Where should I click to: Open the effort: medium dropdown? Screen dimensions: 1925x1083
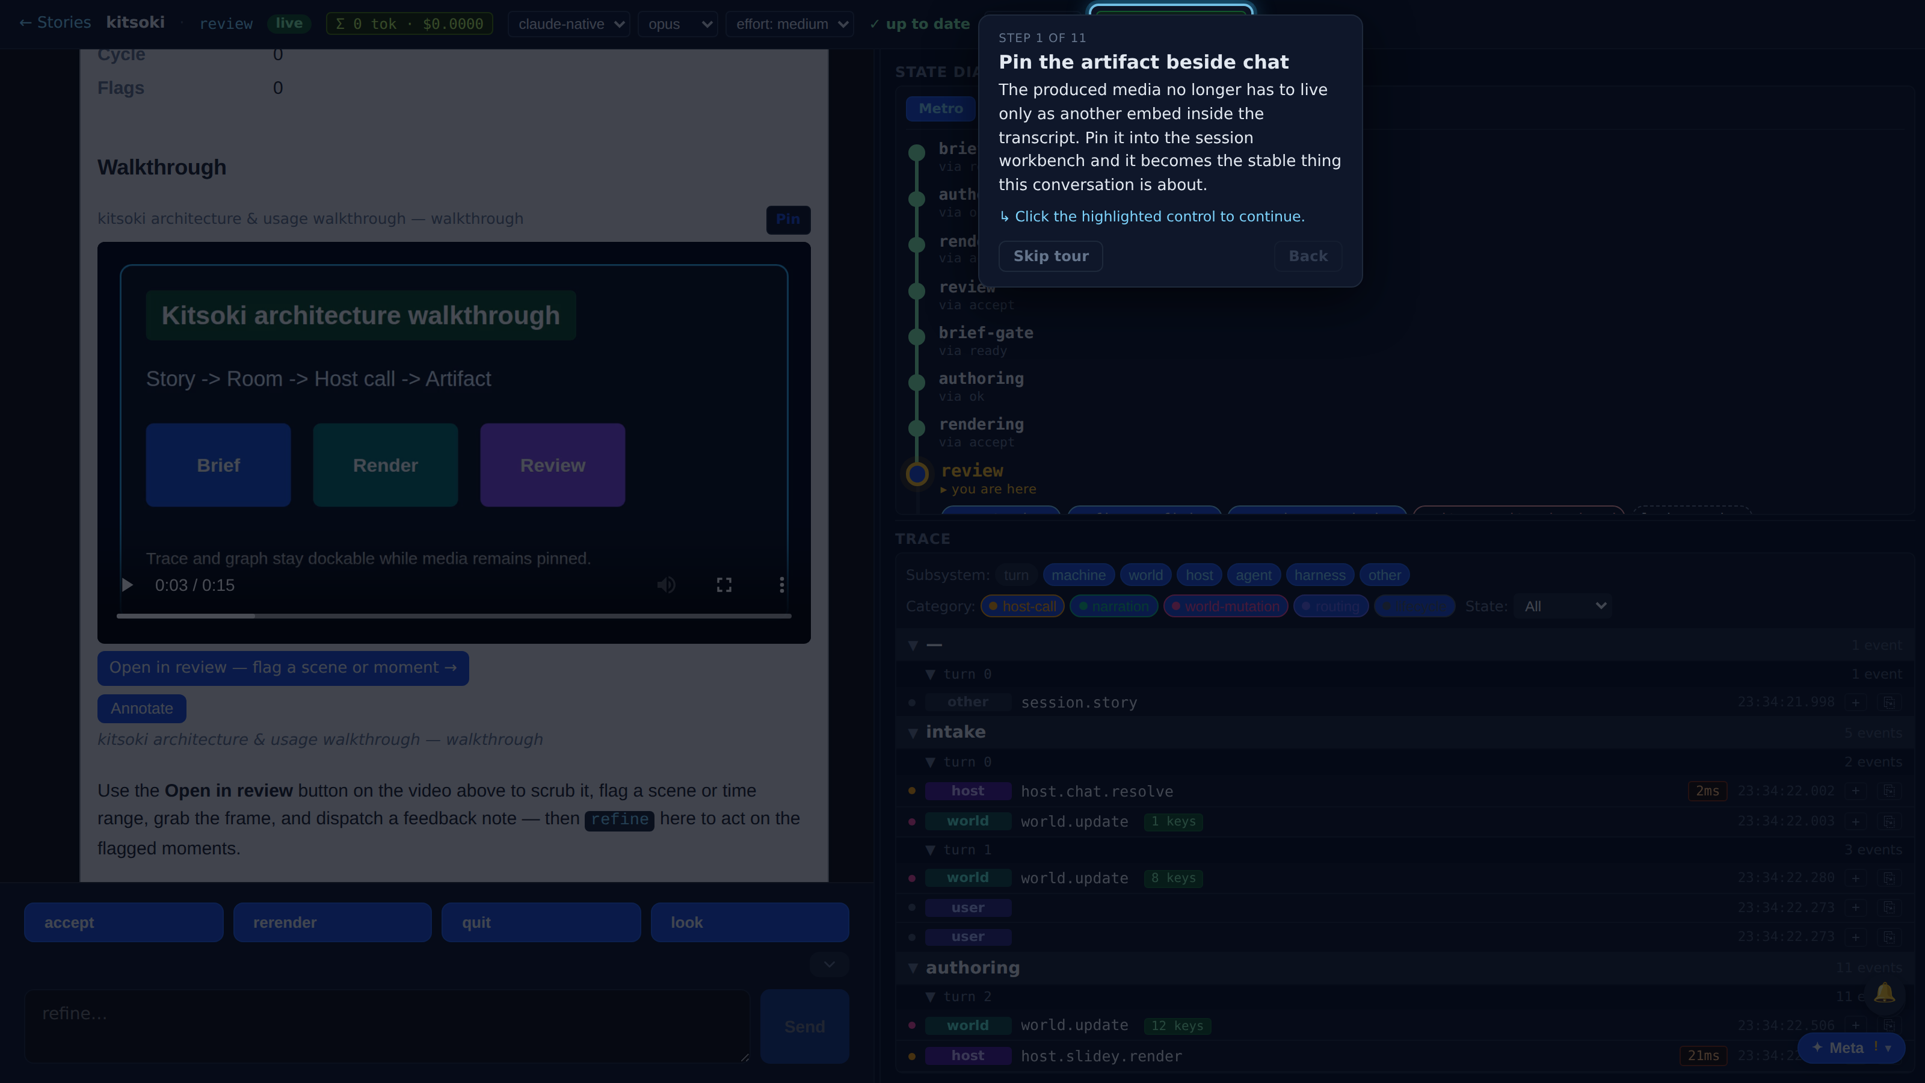[790, 24]
